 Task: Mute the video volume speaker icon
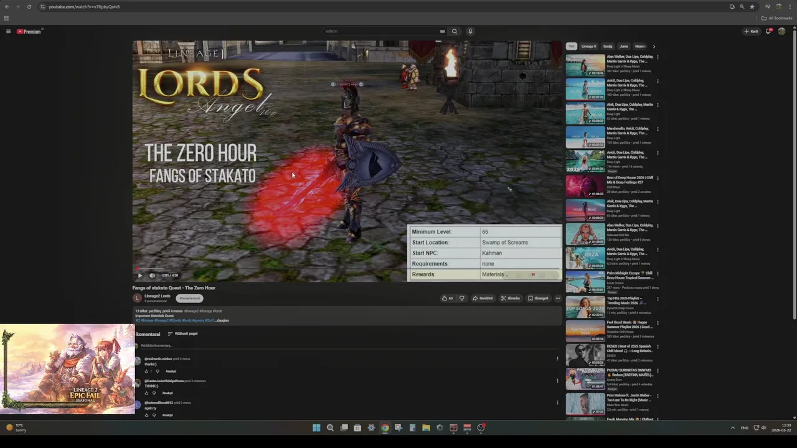click(x=152, y=275)
